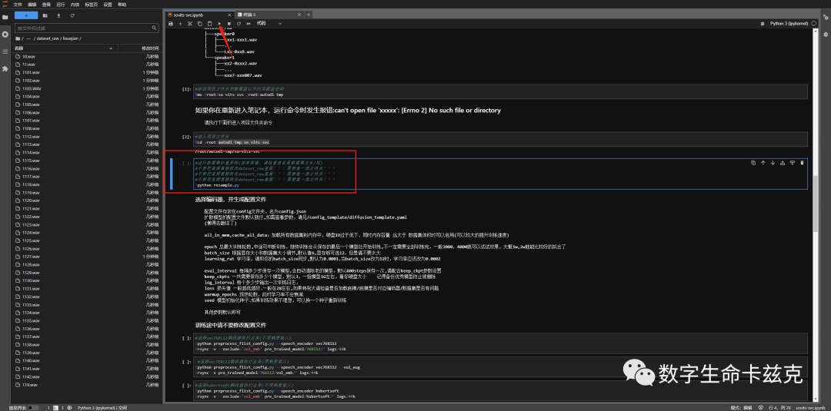Viewport: 831px width, 411px height.
Task: Click the cd /root/autodl-tmp/so-vits-svc cell
Action: point(501,139)
